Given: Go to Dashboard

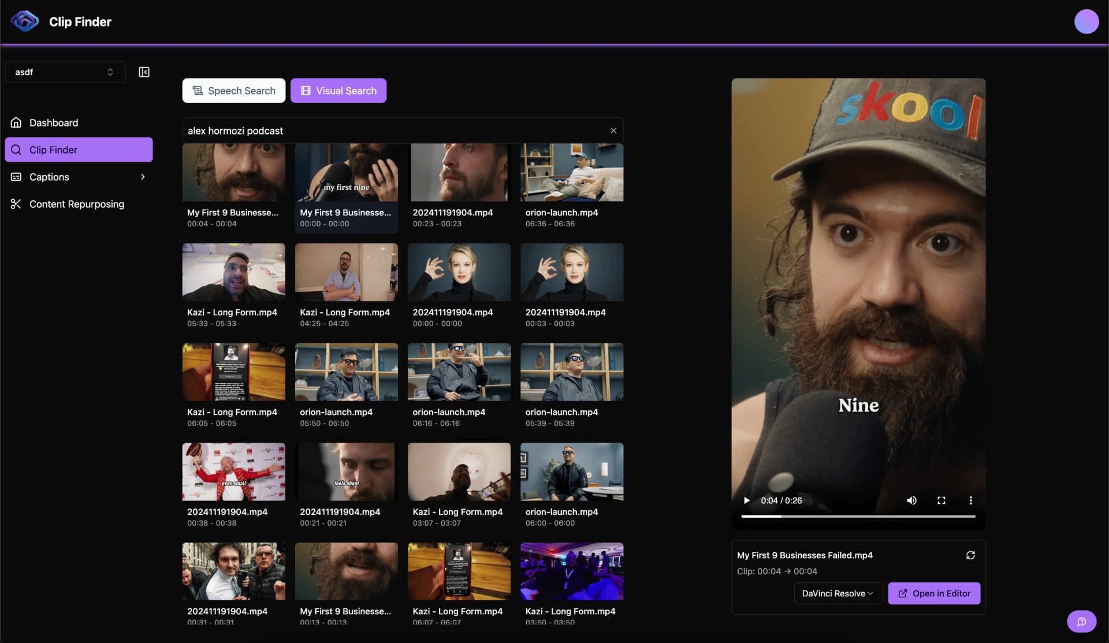Looking at the screenshot, I should coord(79,122).
